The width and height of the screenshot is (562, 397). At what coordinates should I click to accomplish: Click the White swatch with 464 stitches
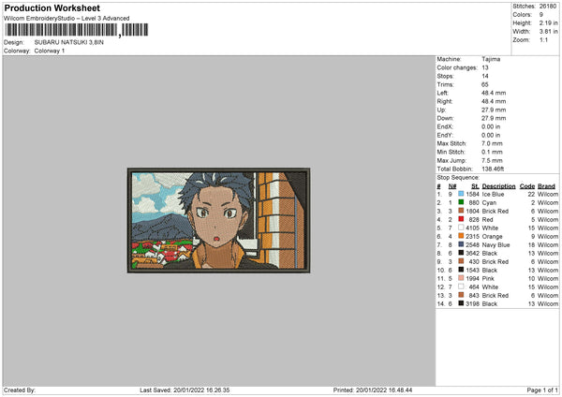coord(461,287)
